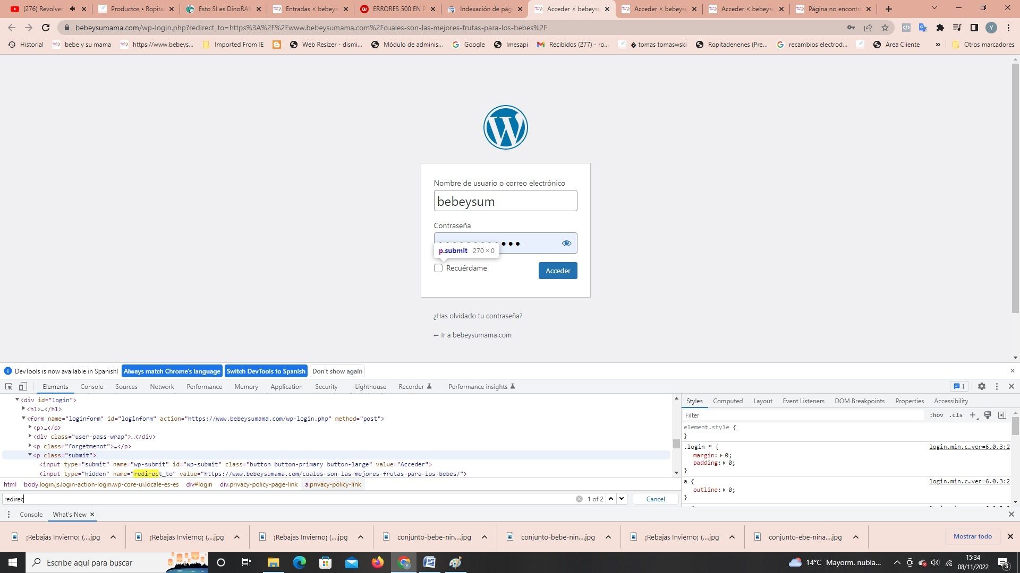
Task: Bookmark this page with the star icon
Action: point(885,28)
